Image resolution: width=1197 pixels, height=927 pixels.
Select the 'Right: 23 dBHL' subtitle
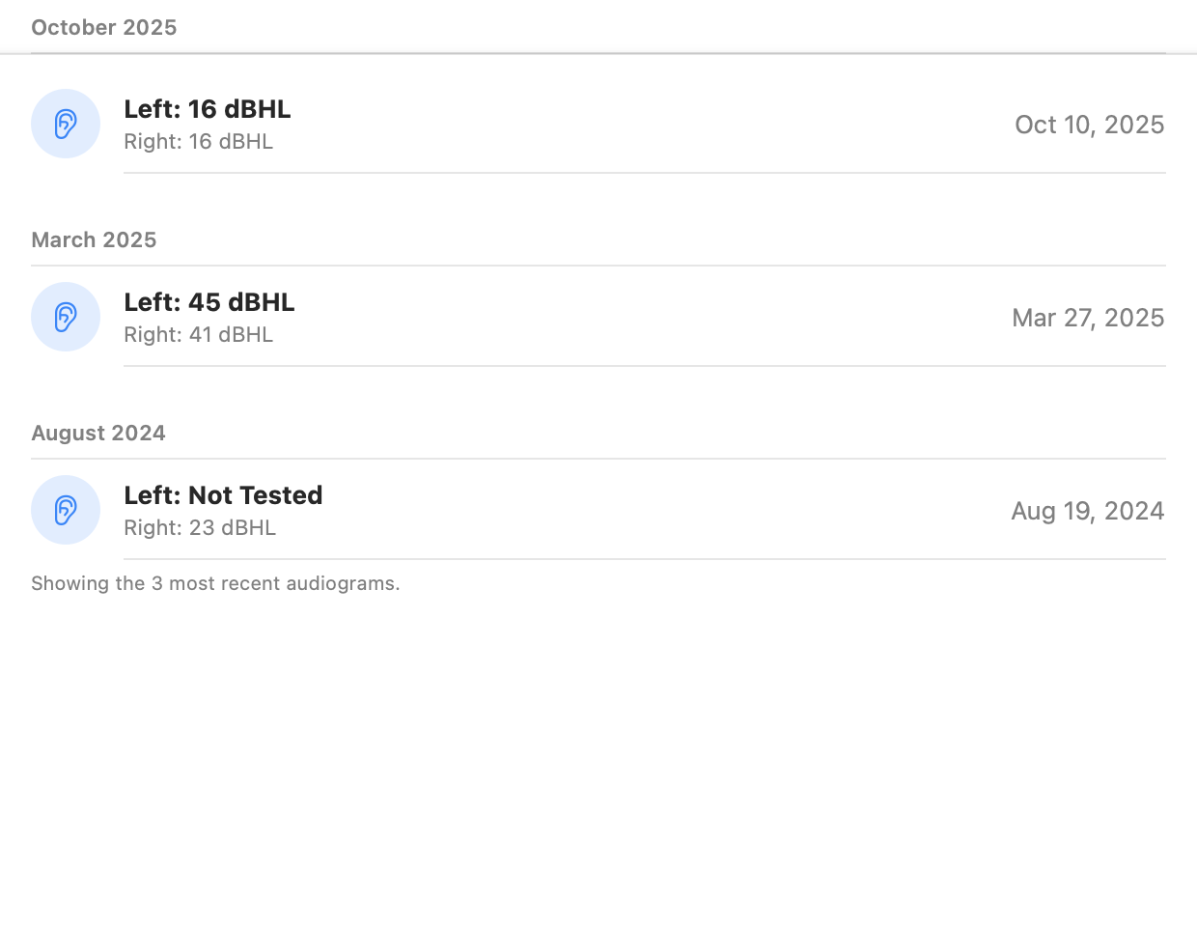200,527
